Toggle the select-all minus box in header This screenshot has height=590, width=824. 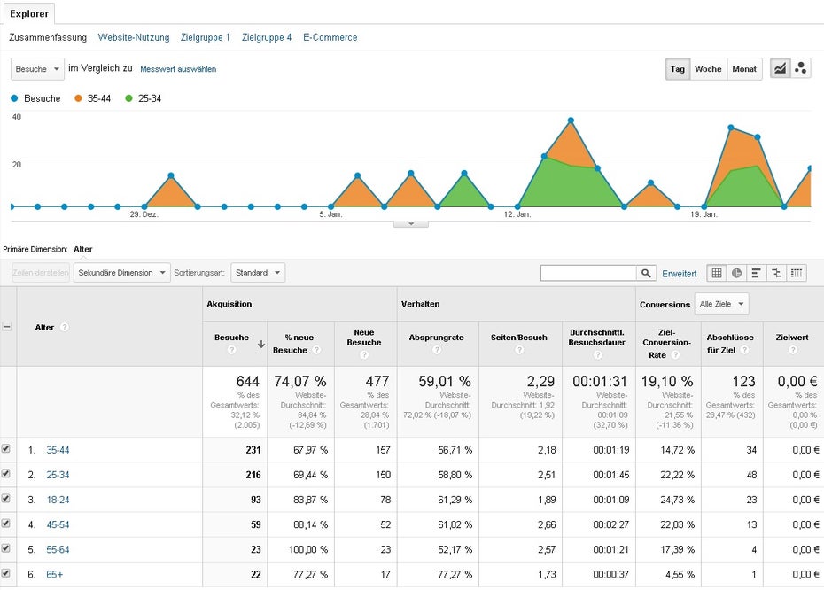tap(7, 326)
